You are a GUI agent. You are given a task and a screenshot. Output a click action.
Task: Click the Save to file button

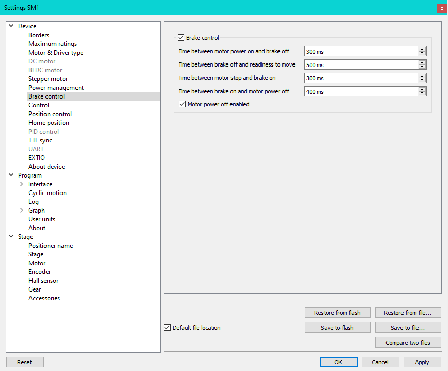[x=408, y=327]
